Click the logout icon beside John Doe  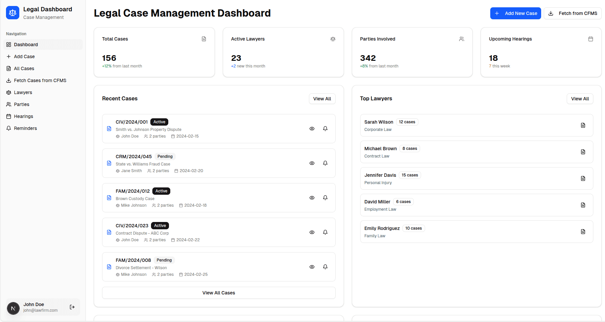[x=72, y=307]
